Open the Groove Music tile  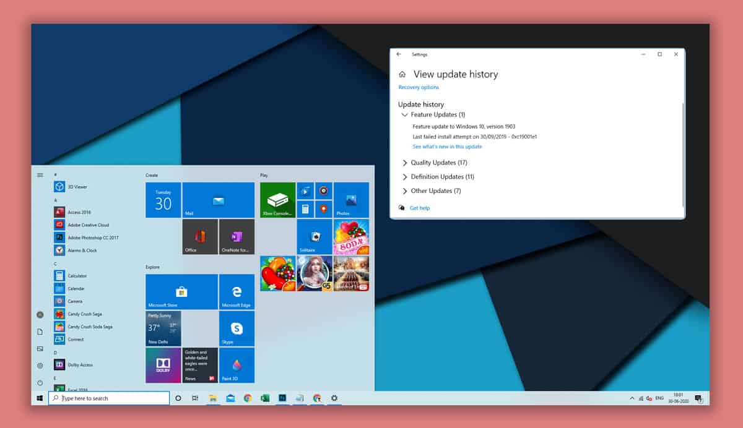click(x=324, y=190)
